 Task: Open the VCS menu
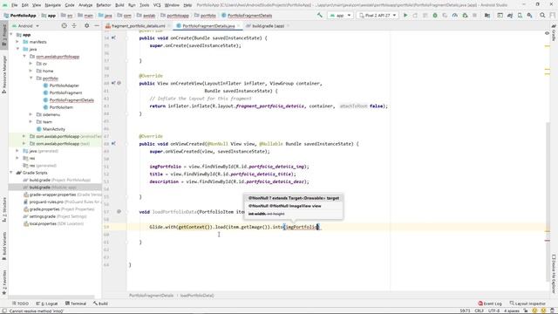point(157,5)
